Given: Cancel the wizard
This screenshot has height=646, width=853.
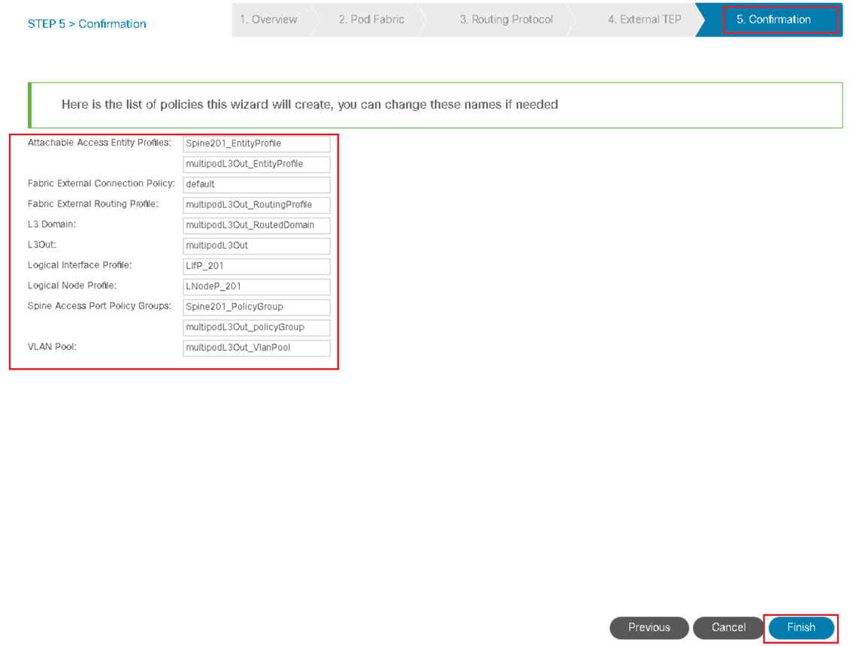Looking at the screenshot, I should coord(728,627).
